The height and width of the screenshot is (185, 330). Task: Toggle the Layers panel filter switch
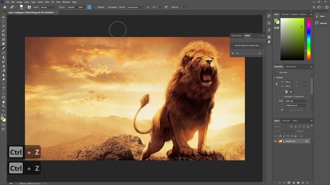point(311,125)
